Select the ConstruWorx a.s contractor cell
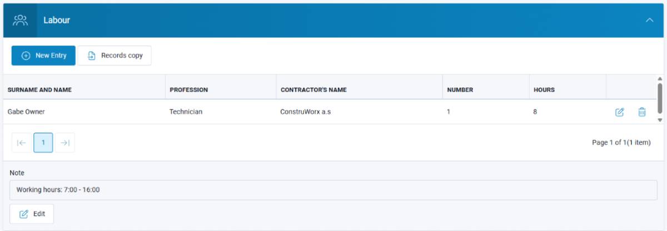This screenshot has width=667, height=231. 306,112
